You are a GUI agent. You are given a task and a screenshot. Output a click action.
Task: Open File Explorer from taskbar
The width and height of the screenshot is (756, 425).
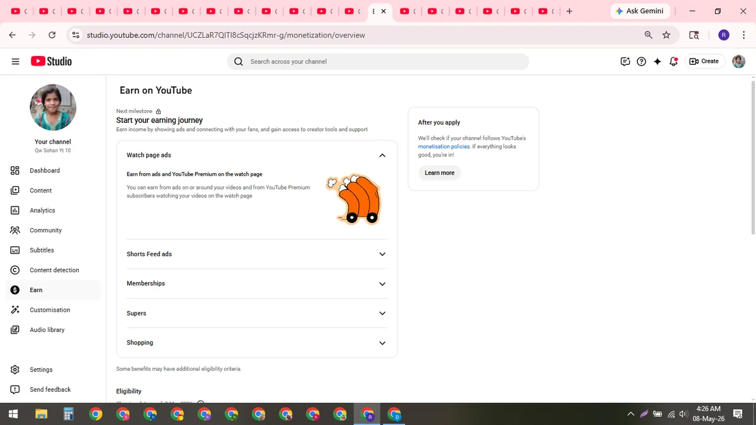(x=41, y=414)
